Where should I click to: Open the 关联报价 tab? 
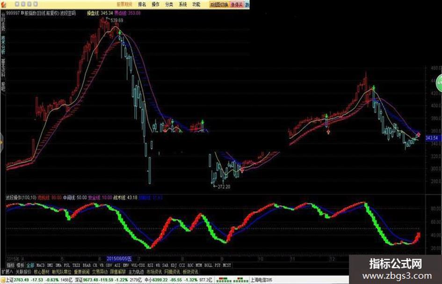click(x=23, y=272)
